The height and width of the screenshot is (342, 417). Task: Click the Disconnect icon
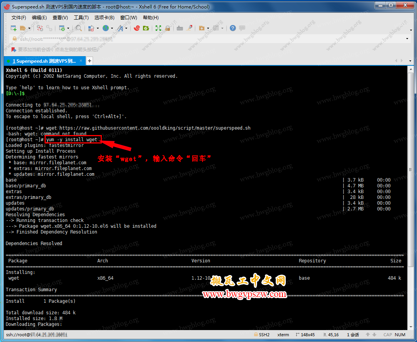40,28
